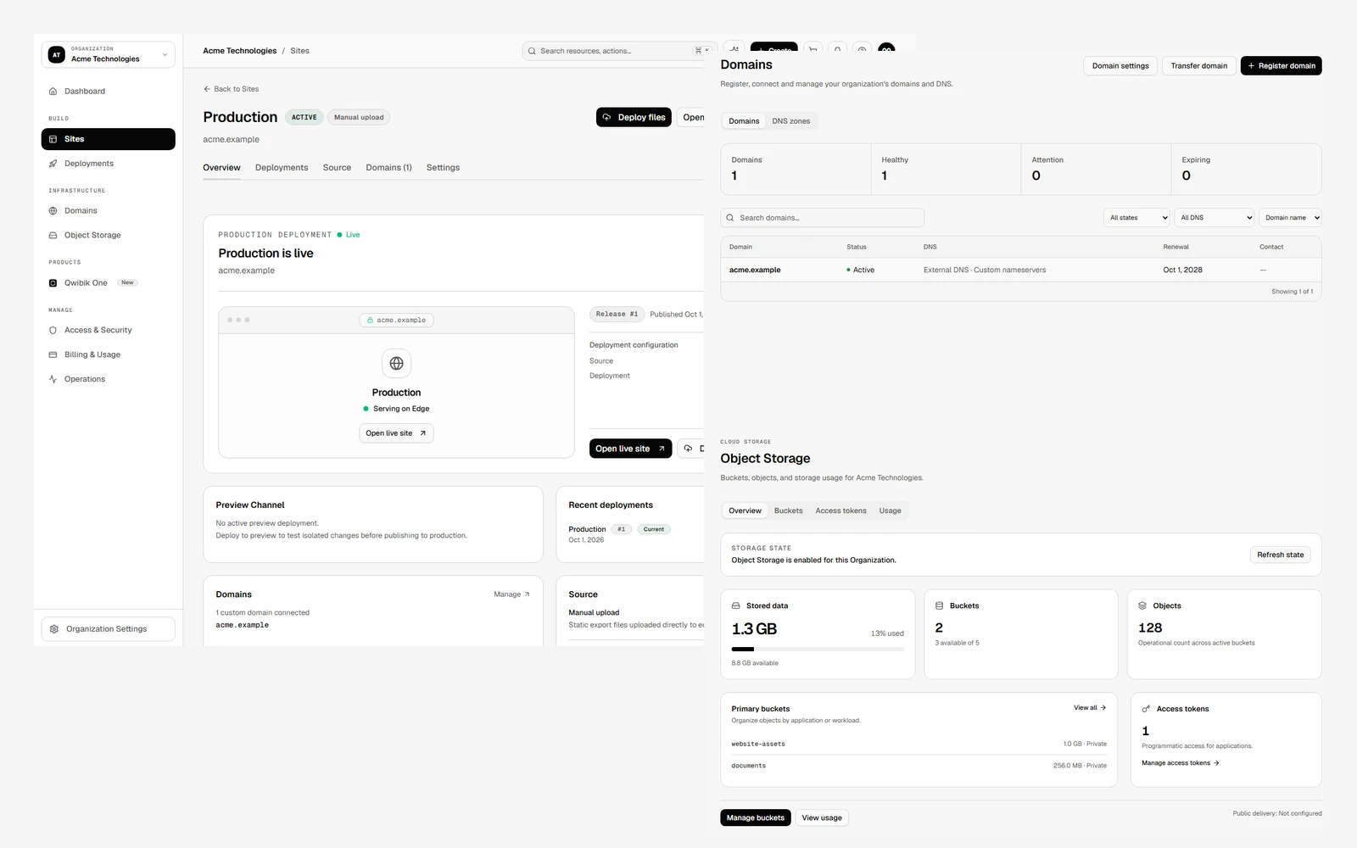The image size is (1357, 848).
Task: Click the Search domains input field
Action: (x=822, y=218)
